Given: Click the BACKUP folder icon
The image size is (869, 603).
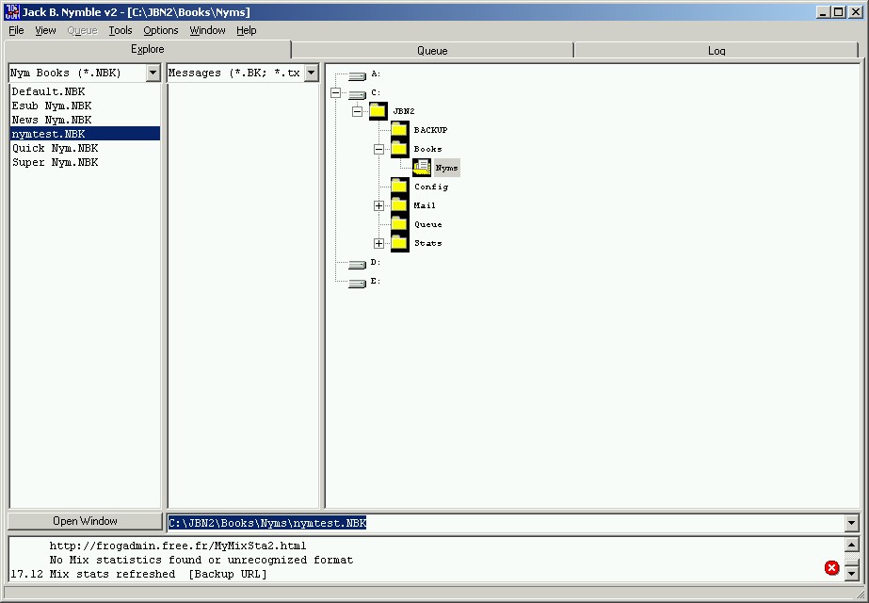Looking at the screenshot, I should (x=399, y=130).
